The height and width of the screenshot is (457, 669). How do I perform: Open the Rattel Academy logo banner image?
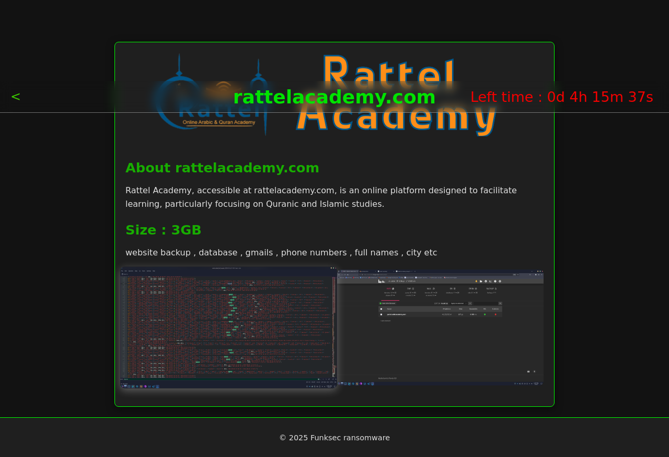pyautogui.click(x=334, y=94)
